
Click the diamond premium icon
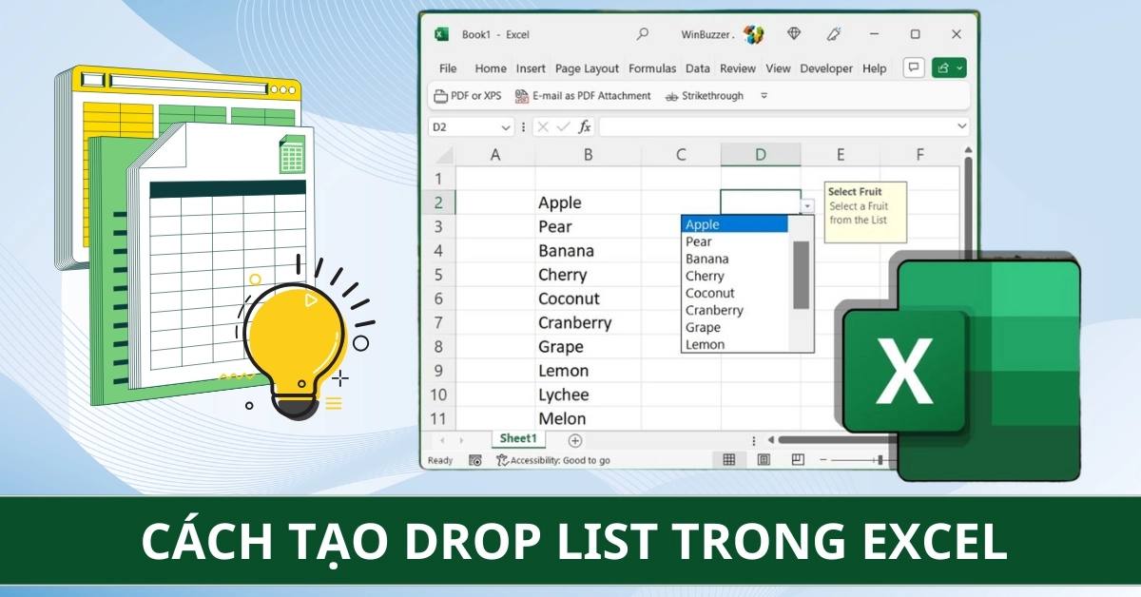(794, 34)
